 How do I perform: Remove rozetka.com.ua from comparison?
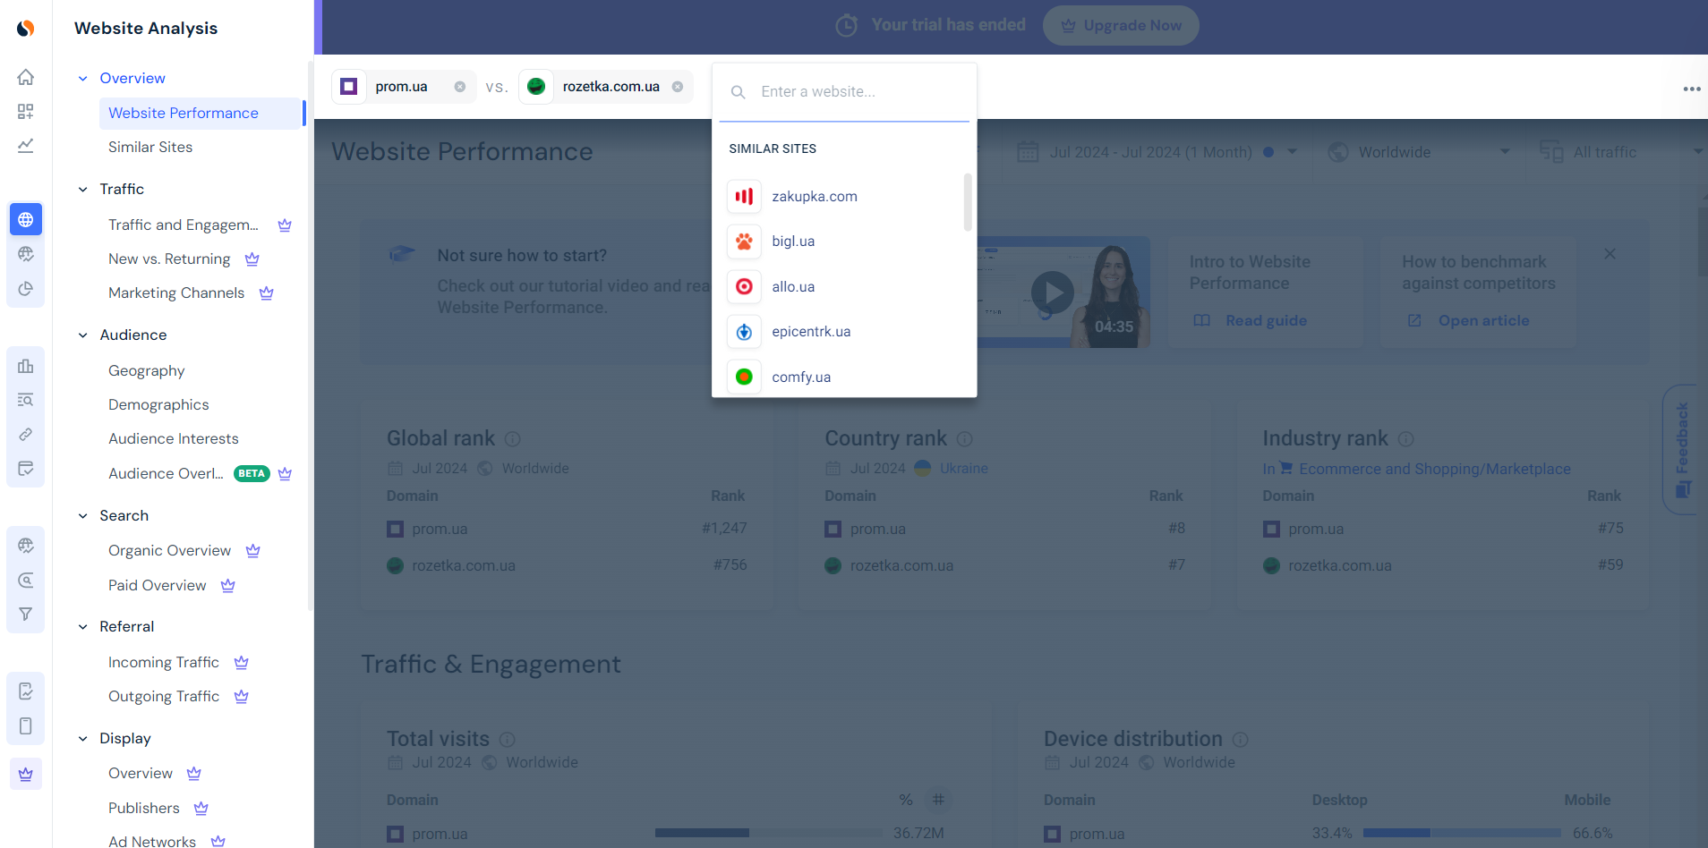click(678, 87)
